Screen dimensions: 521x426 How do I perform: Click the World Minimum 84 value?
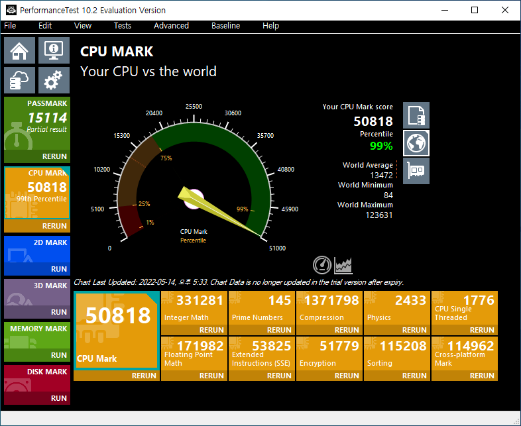point(388,195)
